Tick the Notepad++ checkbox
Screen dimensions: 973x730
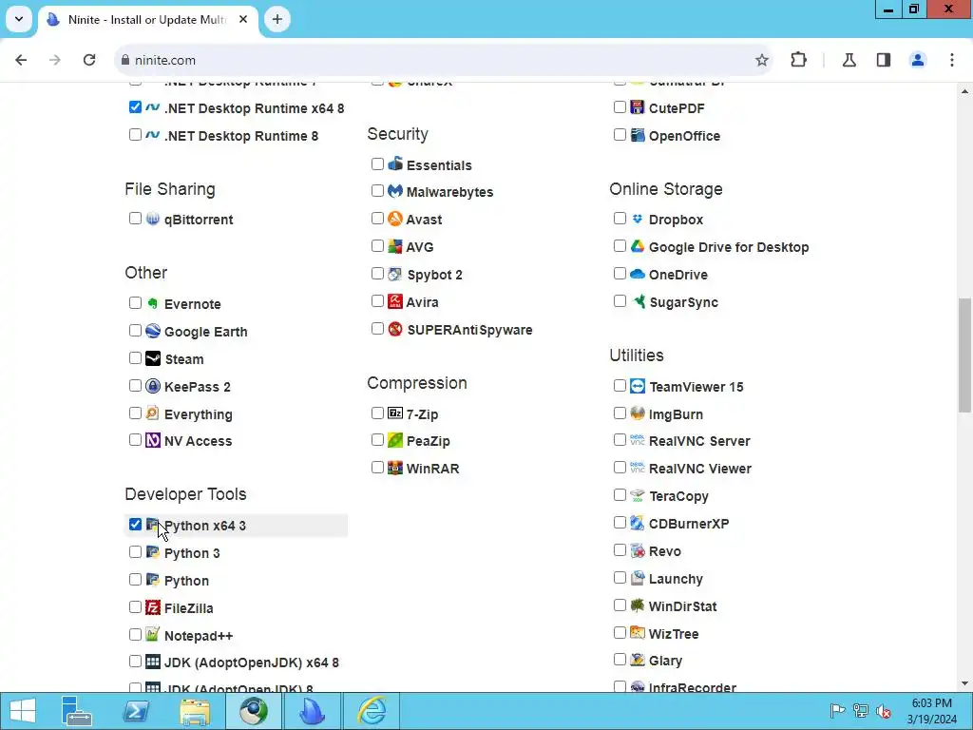click(x=135, y=634)
